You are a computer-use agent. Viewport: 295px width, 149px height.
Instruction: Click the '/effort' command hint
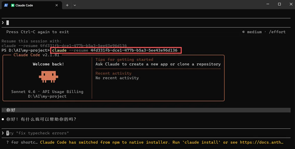[x=277, y=32]
